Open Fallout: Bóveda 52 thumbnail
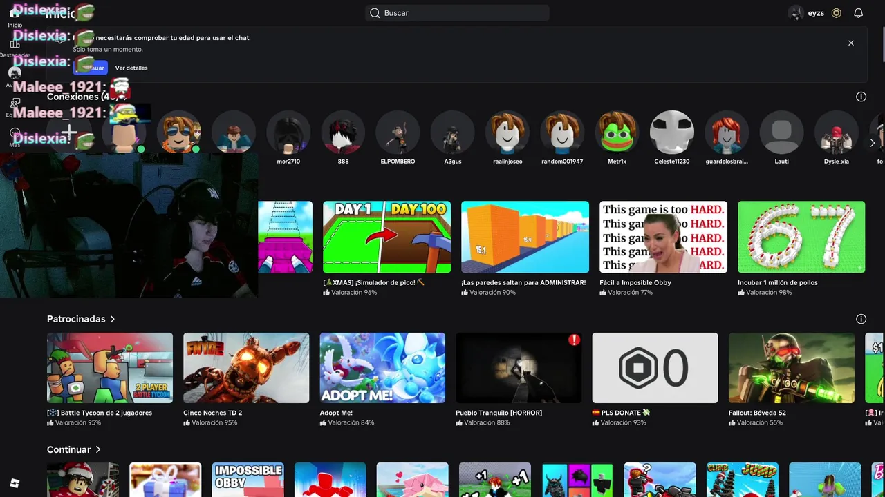Viewport: 885px width, 497px height. pyautogui.click(x=792, y=368)
